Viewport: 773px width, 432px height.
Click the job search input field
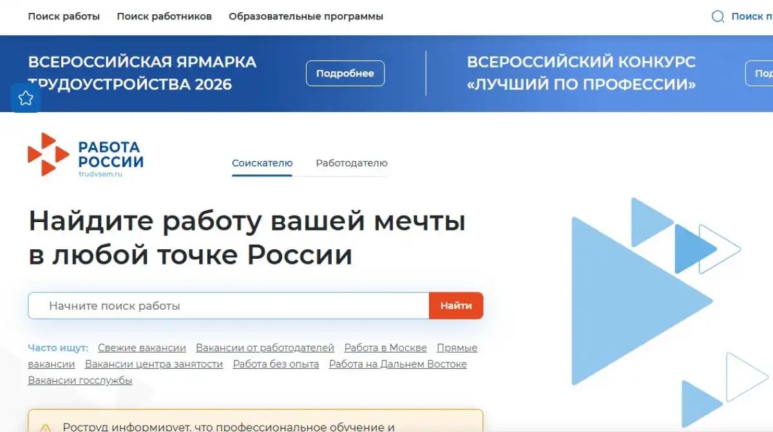[229, 306]
